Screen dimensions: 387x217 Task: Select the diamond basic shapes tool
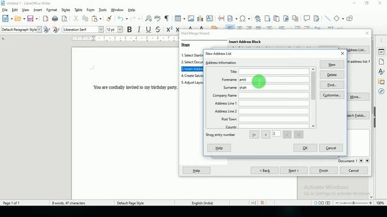(x=336, y=19)
